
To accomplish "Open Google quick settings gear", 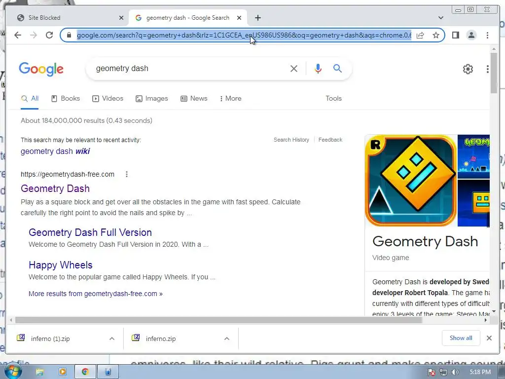I will click(x=468, y=69).
